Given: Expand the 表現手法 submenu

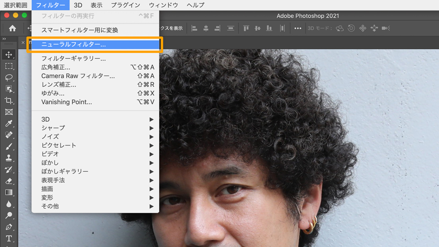Looking at the screenshot, I should point(95,180).
